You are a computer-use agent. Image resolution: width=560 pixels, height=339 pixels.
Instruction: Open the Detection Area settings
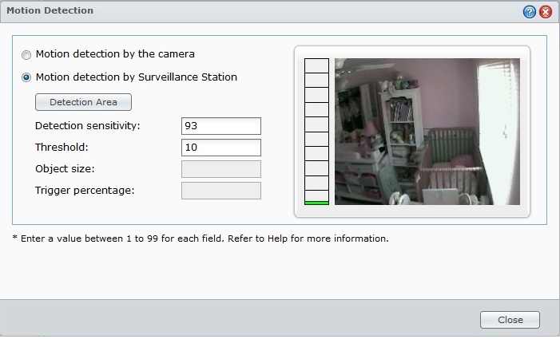pyautogui.click(x=83, y=102)
